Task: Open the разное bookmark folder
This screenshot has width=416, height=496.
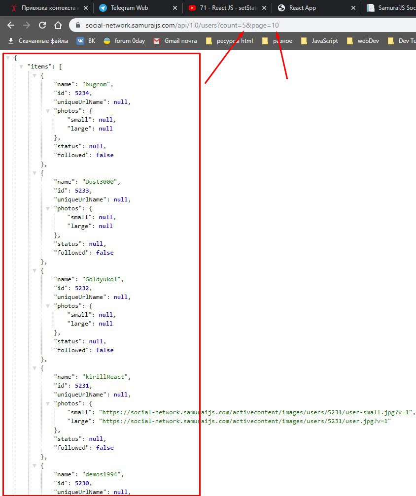Action: [277, 41]
